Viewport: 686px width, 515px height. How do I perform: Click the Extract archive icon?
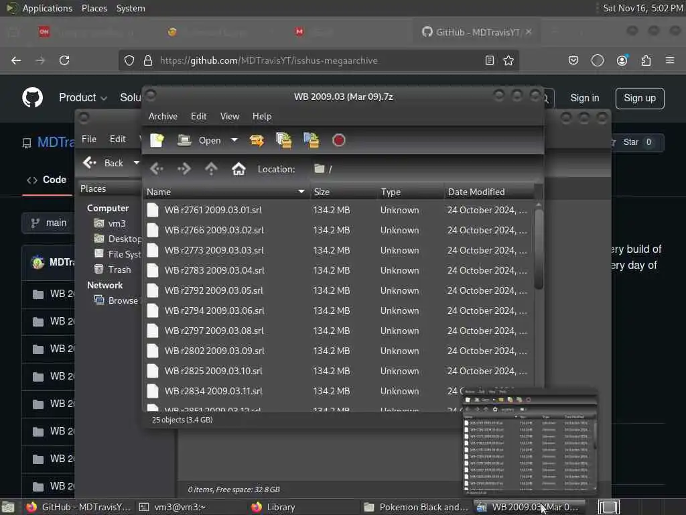[x=257, y=140]
